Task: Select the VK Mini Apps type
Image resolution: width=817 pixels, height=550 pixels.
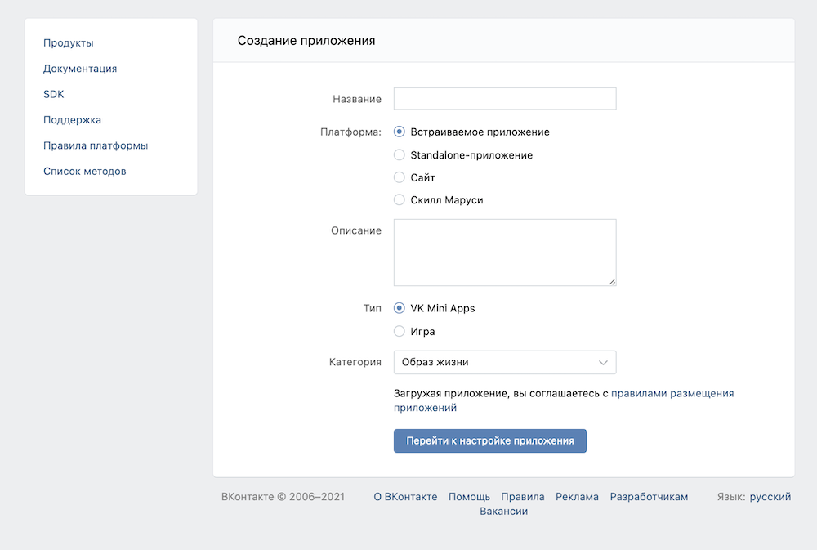Action: pyautogui.click(x=400, y=309)
